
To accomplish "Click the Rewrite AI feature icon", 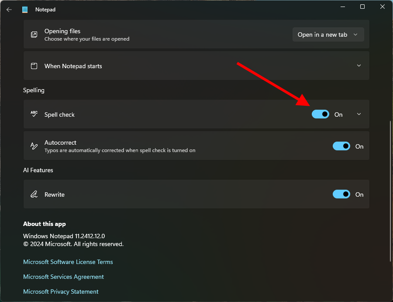I will click(34, 194).
